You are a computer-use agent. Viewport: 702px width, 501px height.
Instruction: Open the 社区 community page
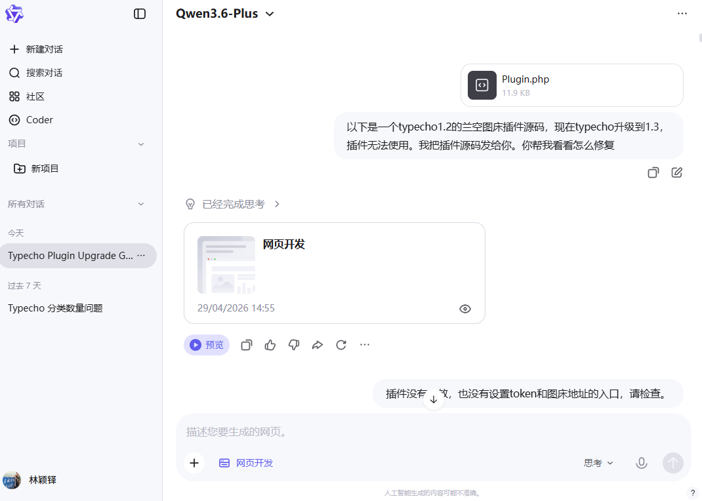pyautogui.click(x=27, y=96)
